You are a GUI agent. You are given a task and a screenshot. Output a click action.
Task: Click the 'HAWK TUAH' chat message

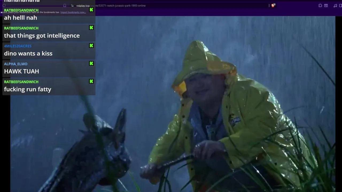tap(21, 71)
